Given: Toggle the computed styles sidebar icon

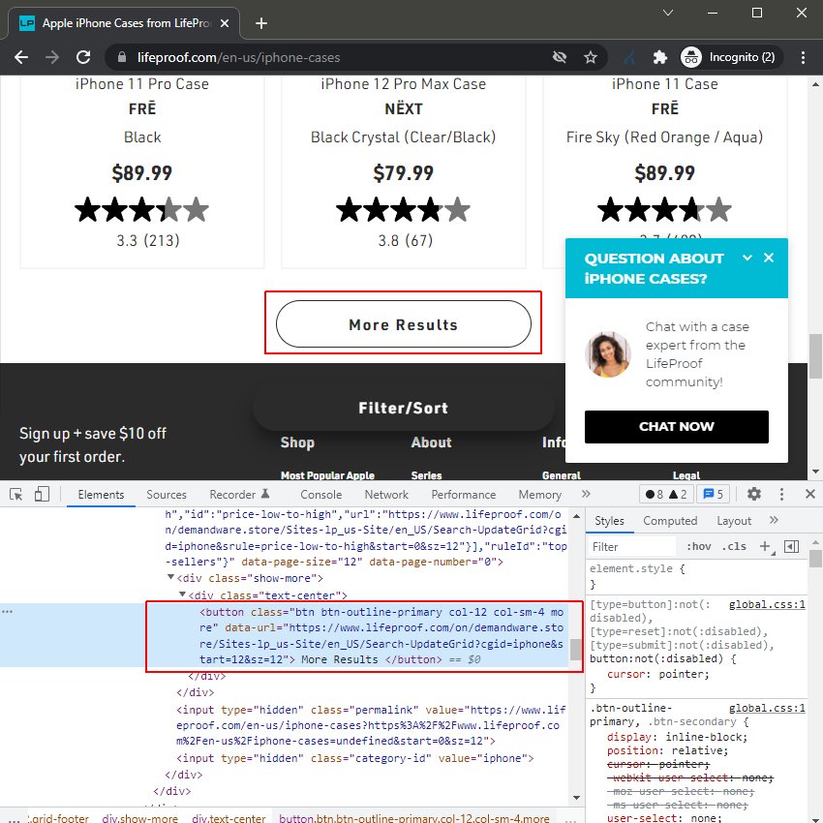Looking at the screenshot, I should pyautogui.click(x=791, y=547).
